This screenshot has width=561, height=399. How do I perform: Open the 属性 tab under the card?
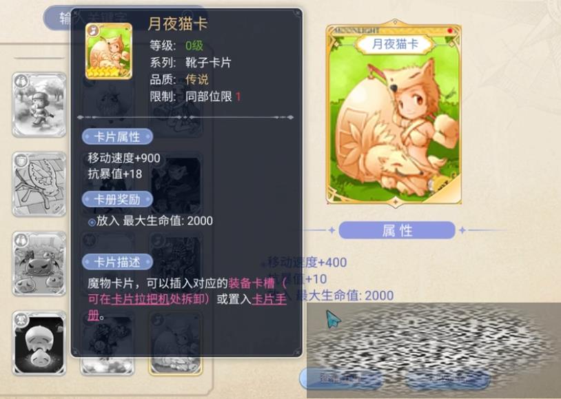(397, 230)
